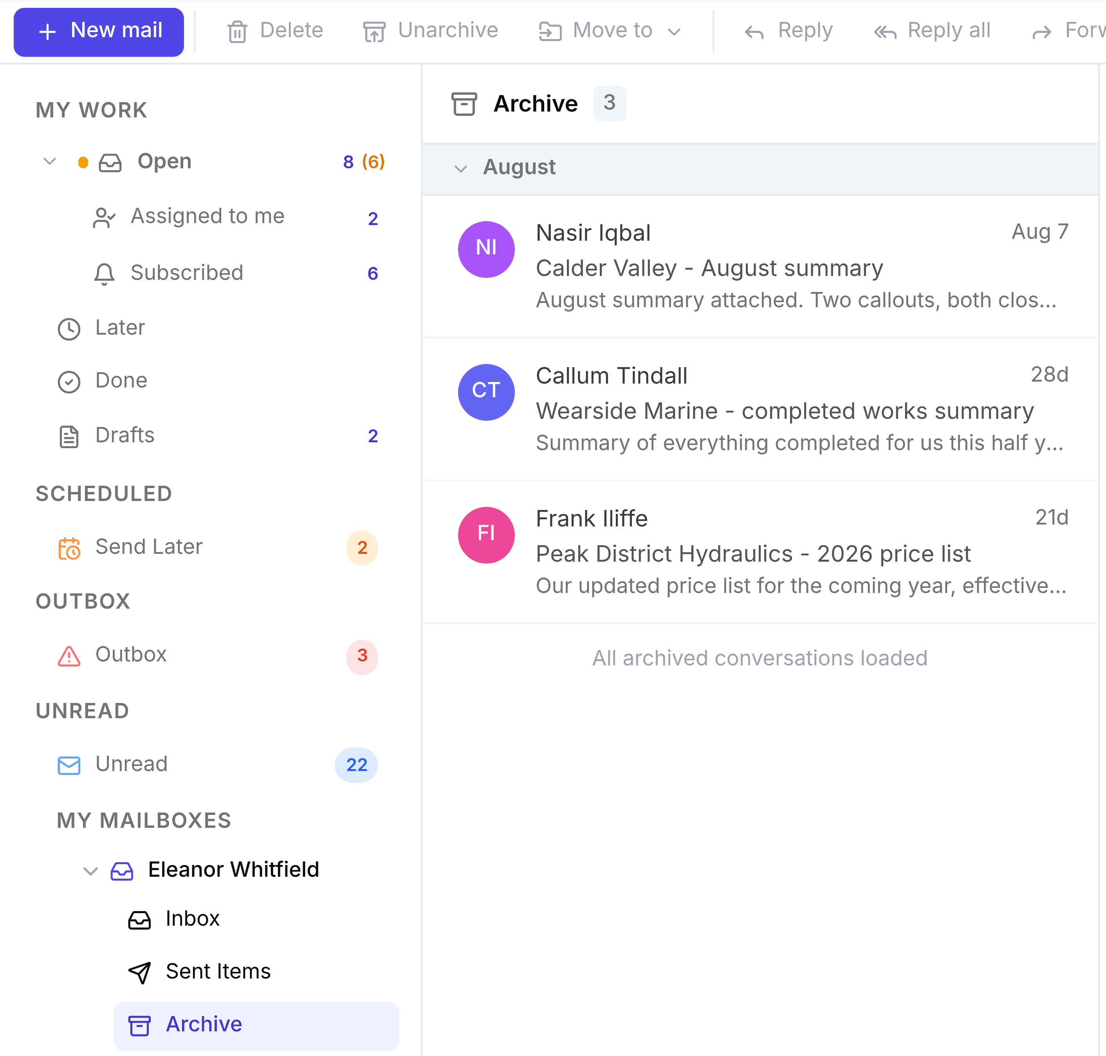Click the Later clock icon

69,329
